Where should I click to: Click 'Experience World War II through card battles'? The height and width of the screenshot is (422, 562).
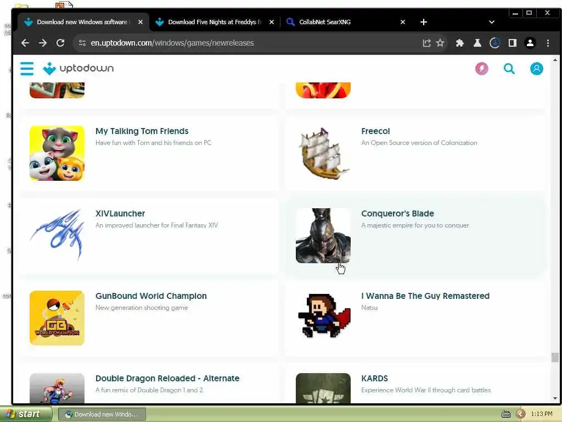[x=426, y=390]
